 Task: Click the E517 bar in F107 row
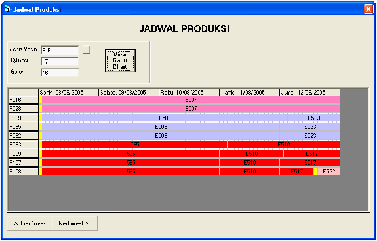310,163
